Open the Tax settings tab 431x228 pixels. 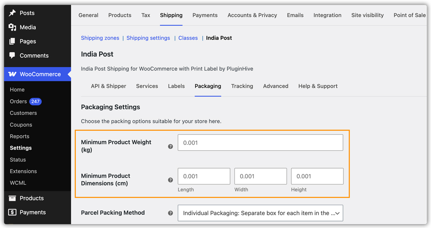coord(146,15)
